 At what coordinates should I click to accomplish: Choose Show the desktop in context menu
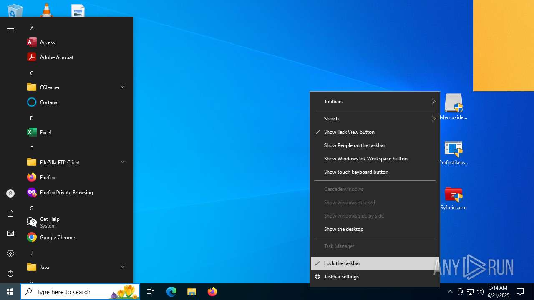pos(375,229)
